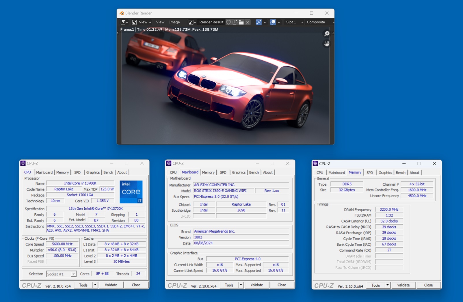Open Tools dropdown arrow in middle CPU-Z window
463x302 pixels.
coord(241,285)
